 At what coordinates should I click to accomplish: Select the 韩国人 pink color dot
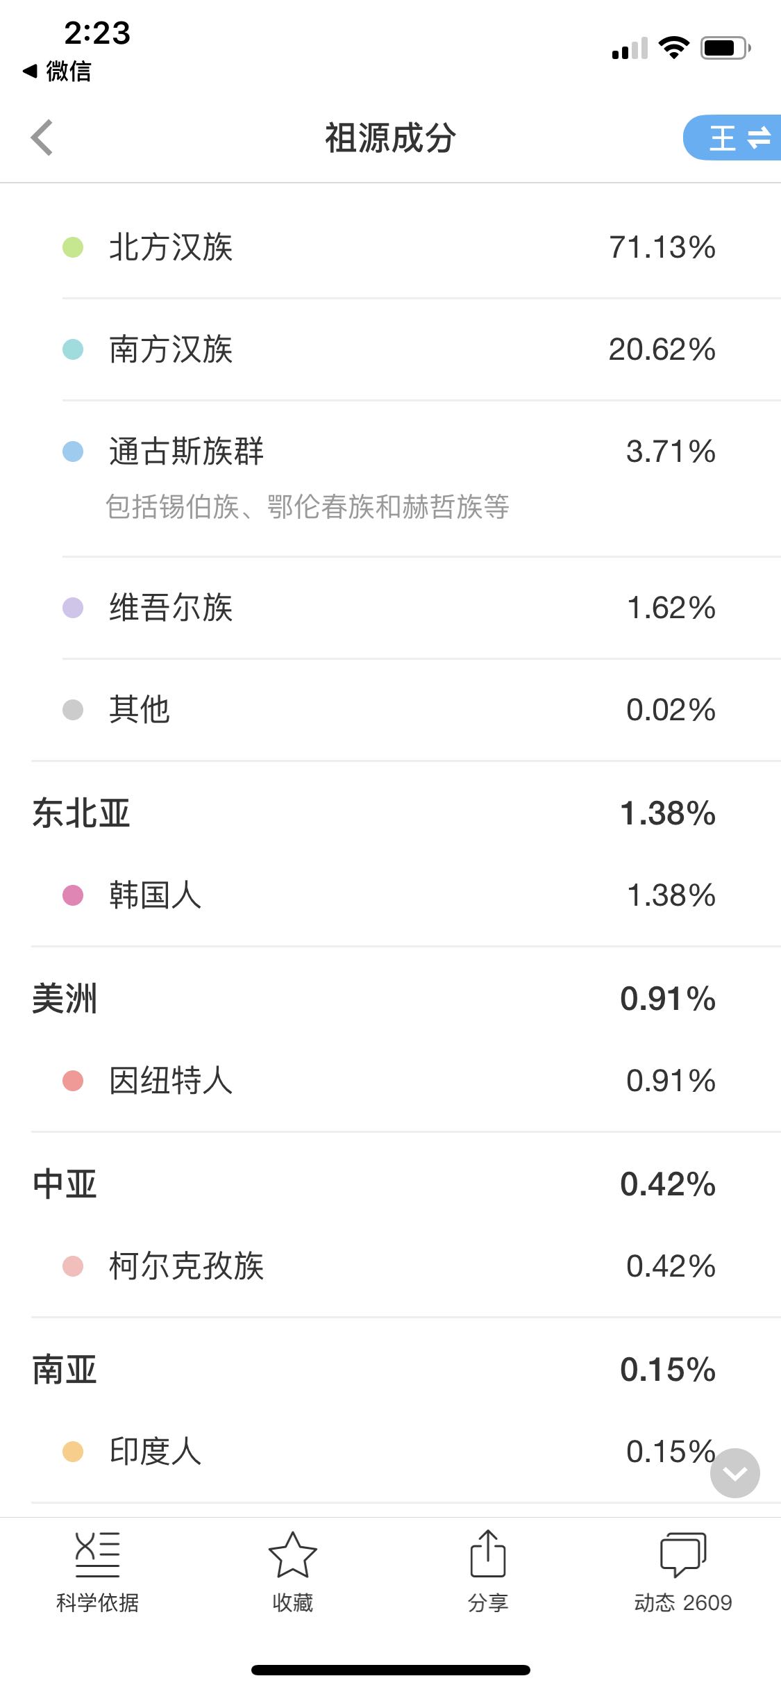(73, 895)
